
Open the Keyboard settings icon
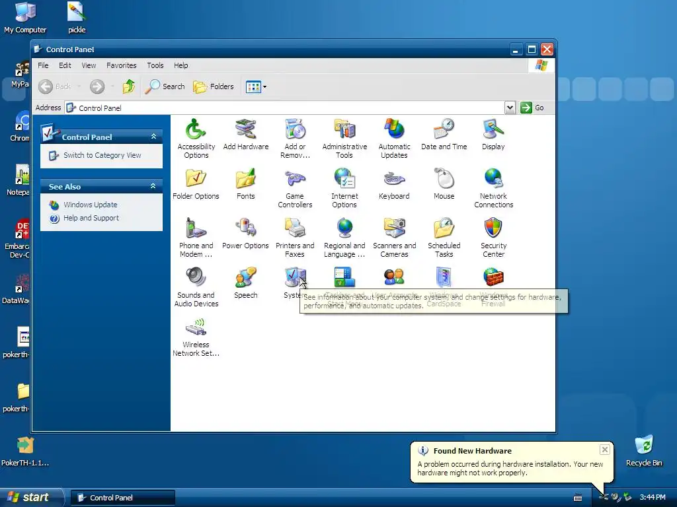coord(394,184)
